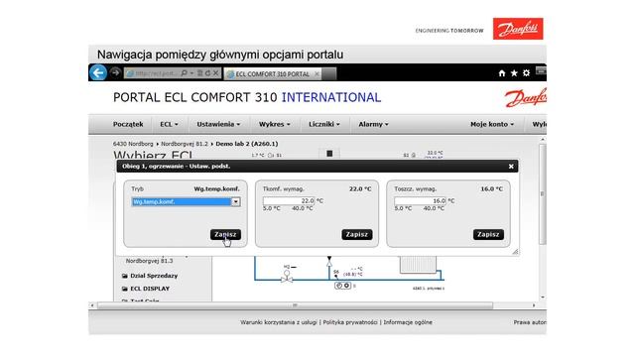
Task: Open the Ustawienia menu
Action: tap(218, 124)
